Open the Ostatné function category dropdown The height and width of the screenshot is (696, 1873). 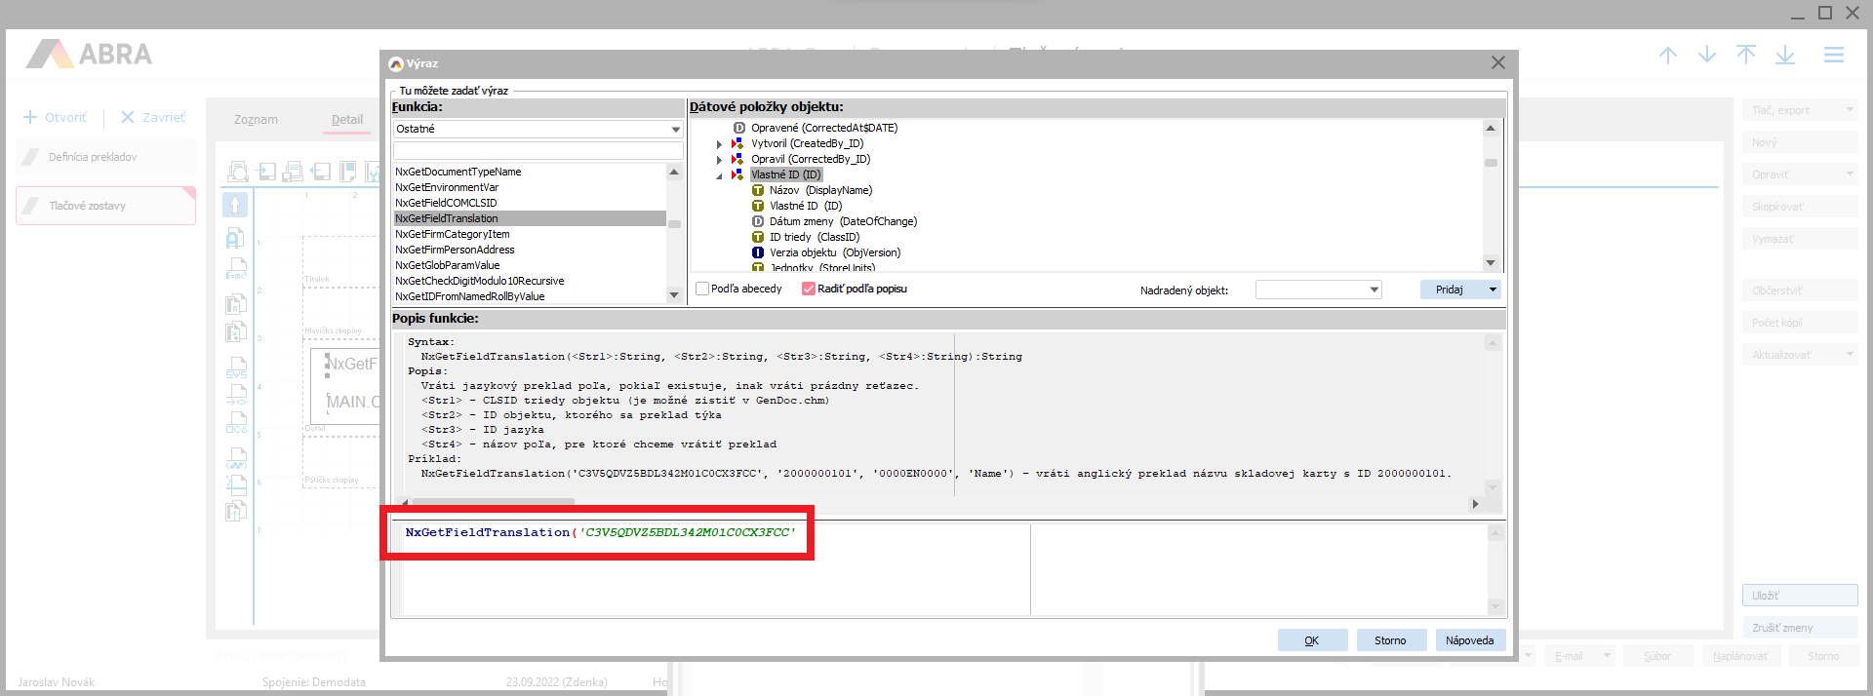click(x=674, y=129)
